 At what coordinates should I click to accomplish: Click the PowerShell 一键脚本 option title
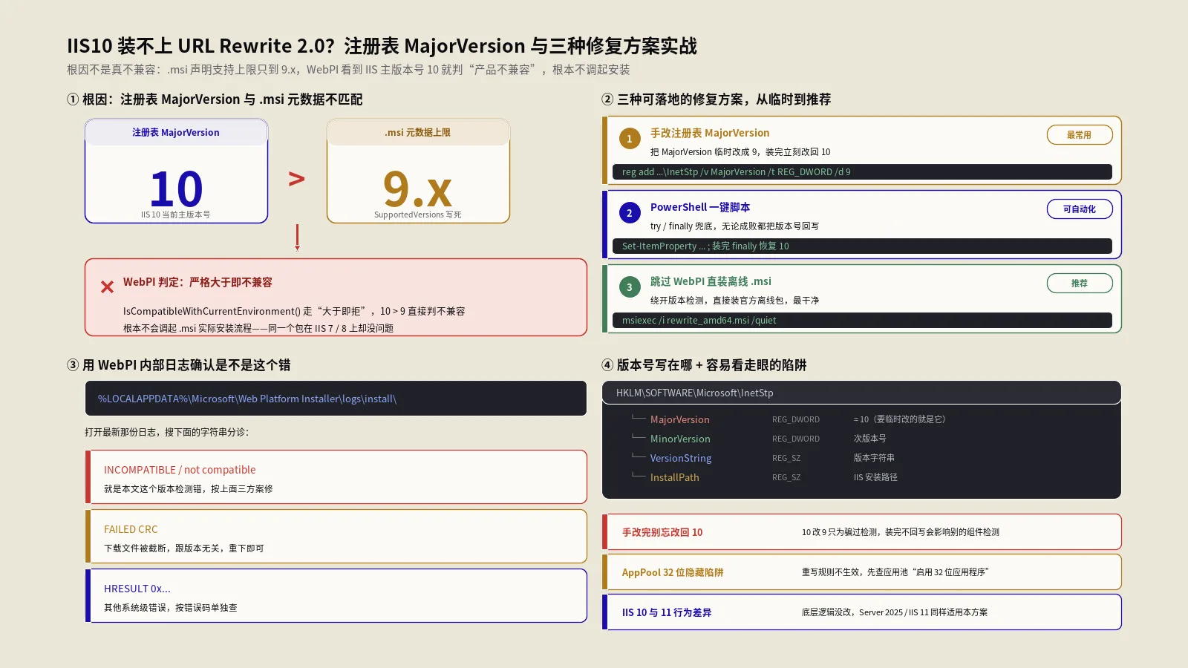(x=700, y=207)
